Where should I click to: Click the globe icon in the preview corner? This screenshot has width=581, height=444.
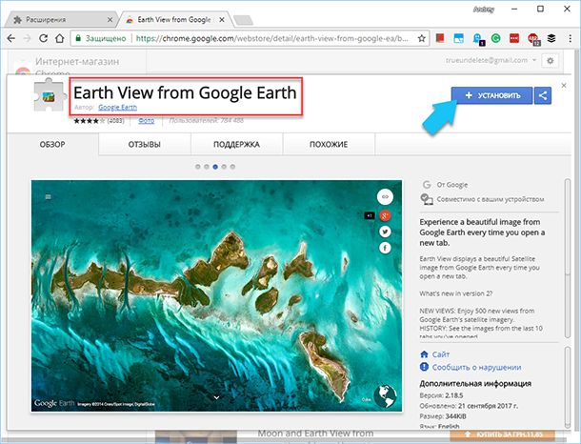tap(388, 394)
